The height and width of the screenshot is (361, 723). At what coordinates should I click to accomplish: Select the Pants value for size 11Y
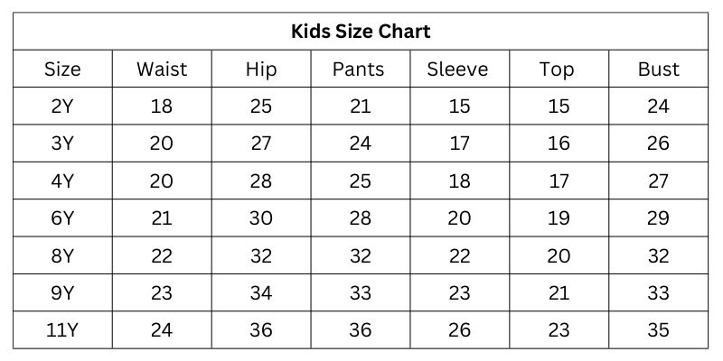[x=360, y=330]
